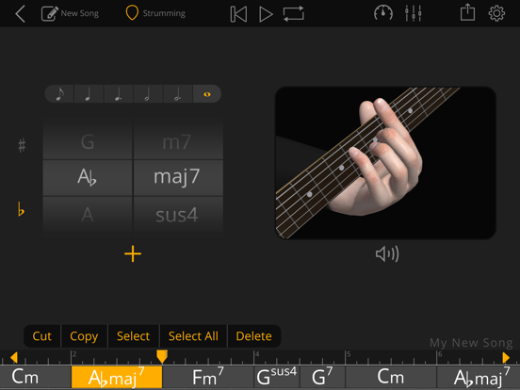Viewport: 520px width, 390px height.
Task: Play the chord progression
Action: click(x=266, y=14)
